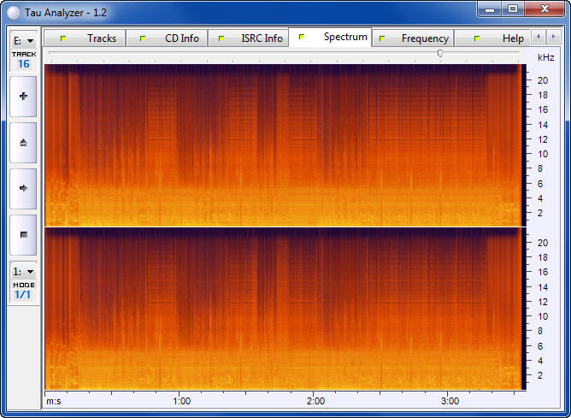Image resolution: width=571 pixels, height=418 pixels.
Task: Select the ISRC Info tab
Action: click(x=250, y=38)
